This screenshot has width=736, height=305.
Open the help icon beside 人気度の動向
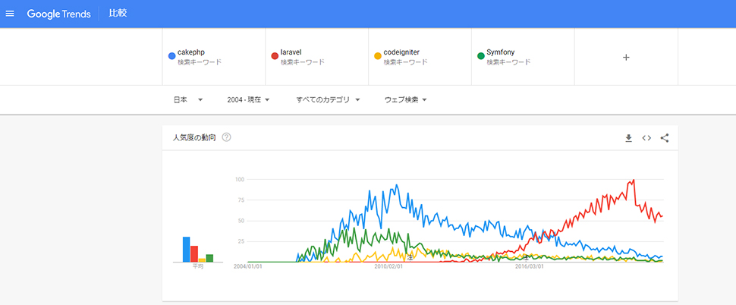226,138
